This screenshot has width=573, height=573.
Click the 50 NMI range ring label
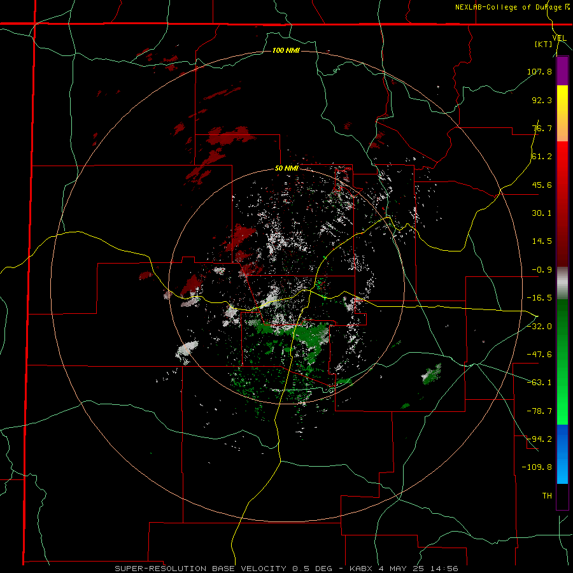[x=286, y=169]
